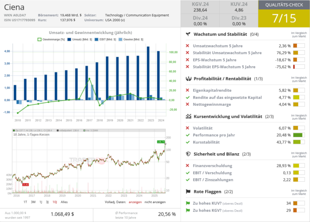Click the market bar for Zu hohes KGV?
The image size is (310, 222).
coord(299,211)
